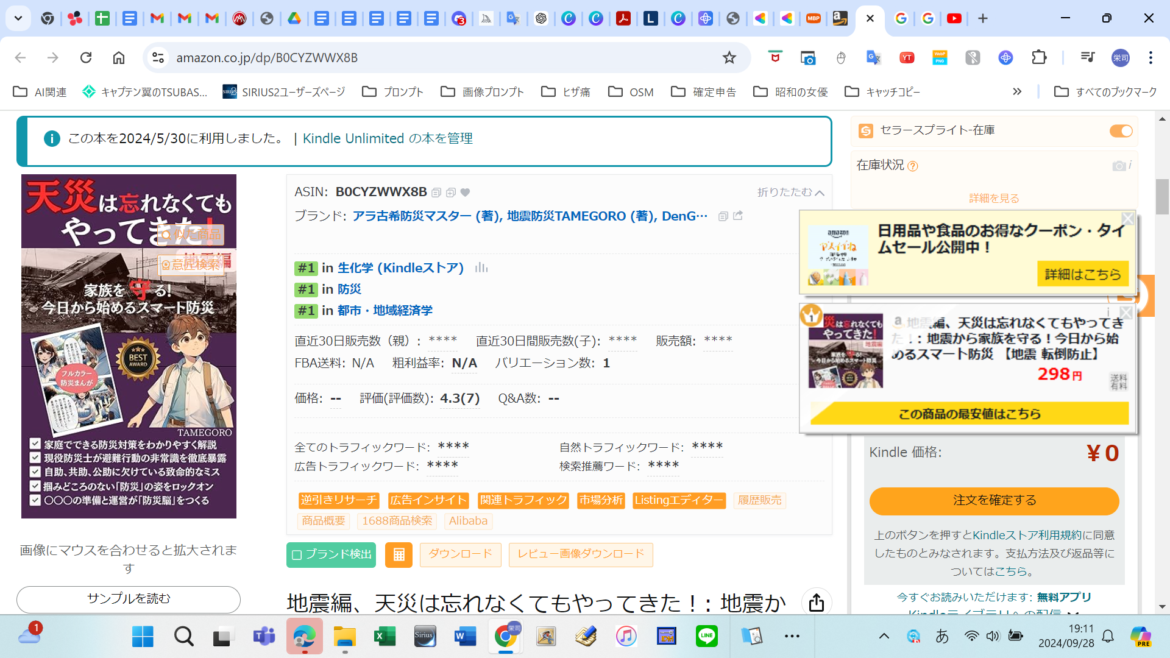Bookmark this page with the star icon

click(729, 57)
